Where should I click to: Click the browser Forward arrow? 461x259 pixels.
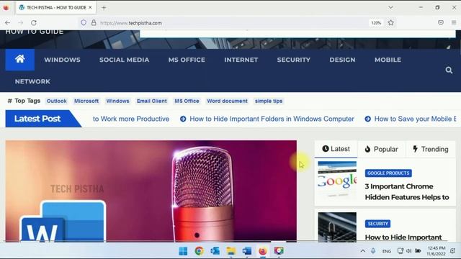point(21,22)
